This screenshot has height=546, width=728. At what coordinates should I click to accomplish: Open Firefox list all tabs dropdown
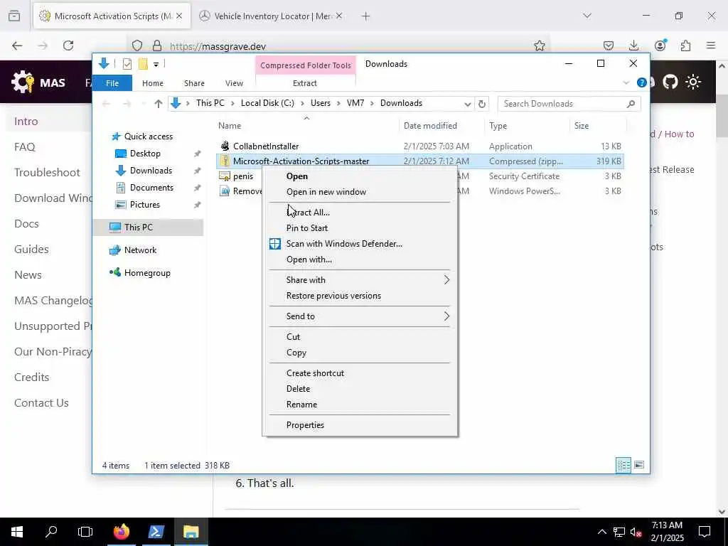pyautogui.click(x=587, y=16)
